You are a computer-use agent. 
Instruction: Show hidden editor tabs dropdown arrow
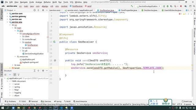(191, 10)
